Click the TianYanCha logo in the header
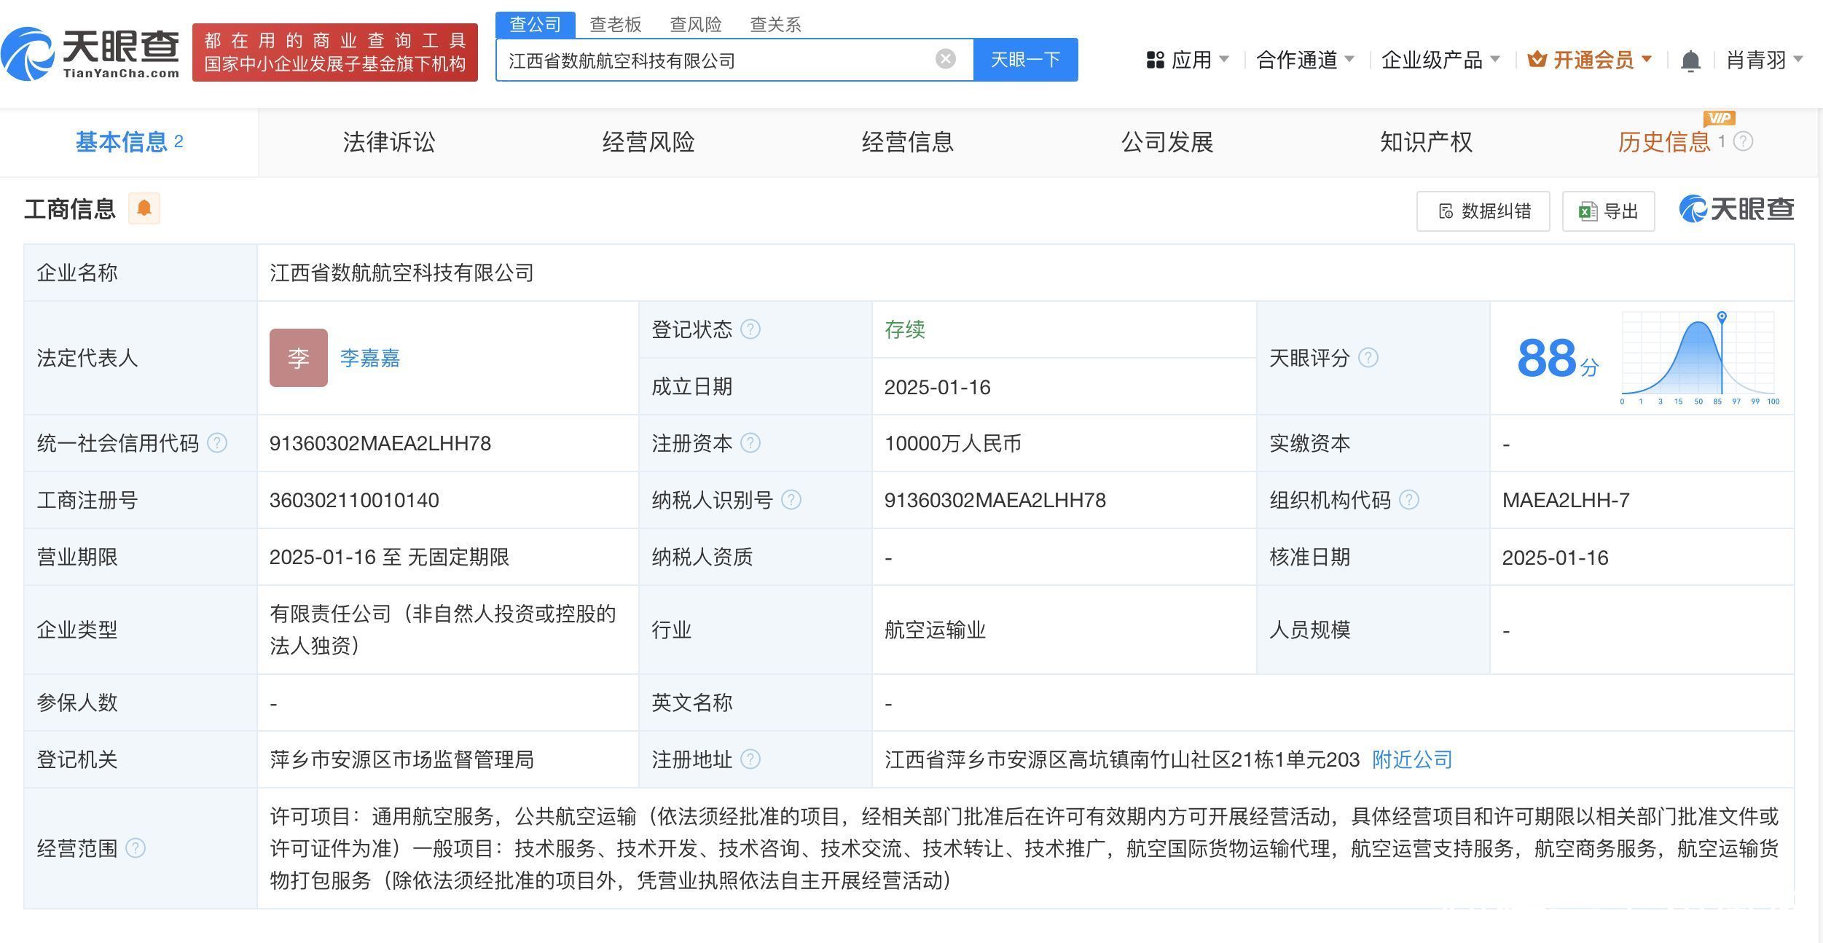Image resolution: width=1823 pixels, height=943 pixels. (91, 52)
